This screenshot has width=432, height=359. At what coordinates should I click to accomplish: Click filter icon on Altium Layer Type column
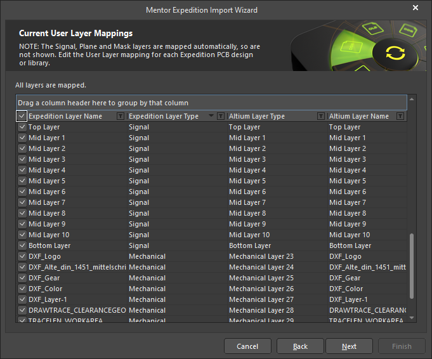321,116
